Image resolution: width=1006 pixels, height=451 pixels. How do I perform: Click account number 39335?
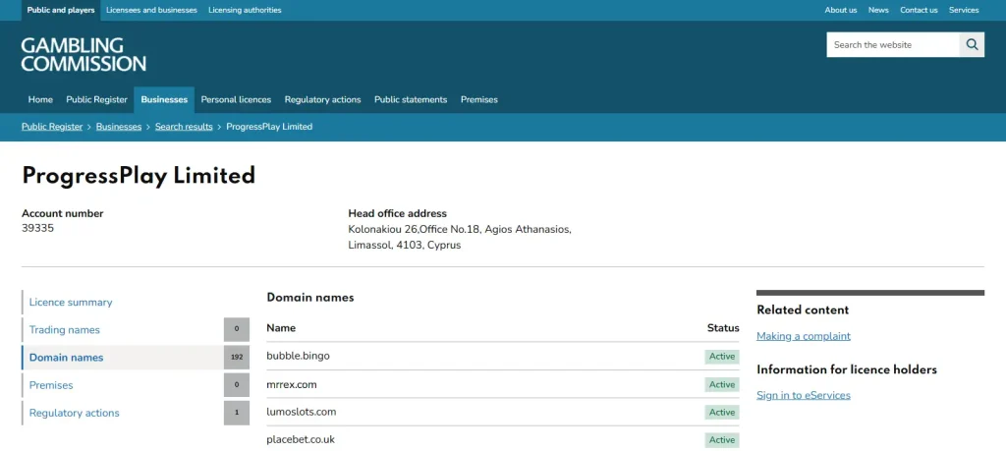[38, 228]
